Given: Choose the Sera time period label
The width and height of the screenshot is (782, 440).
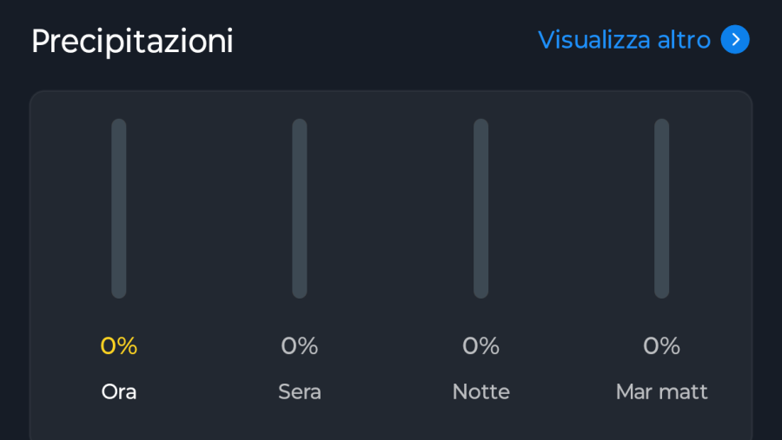Looking at the screenshot, I should click(x=299, y=392).
